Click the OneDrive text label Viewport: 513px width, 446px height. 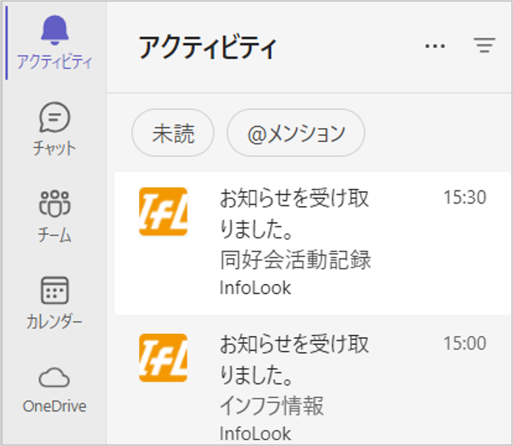coord(54,406)
